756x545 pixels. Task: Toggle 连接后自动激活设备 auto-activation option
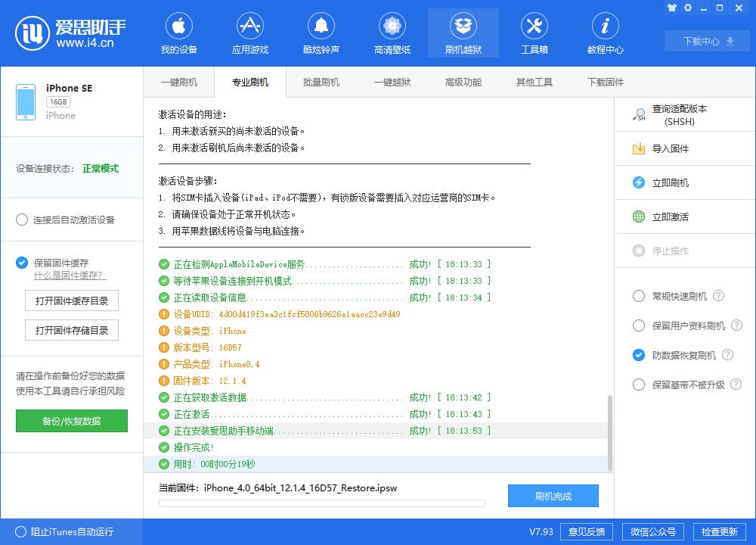click(x=23, y=220)
